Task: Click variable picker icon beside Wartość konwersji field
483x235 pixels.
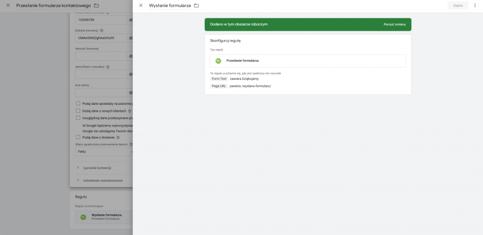Action: tap(130, 56)
